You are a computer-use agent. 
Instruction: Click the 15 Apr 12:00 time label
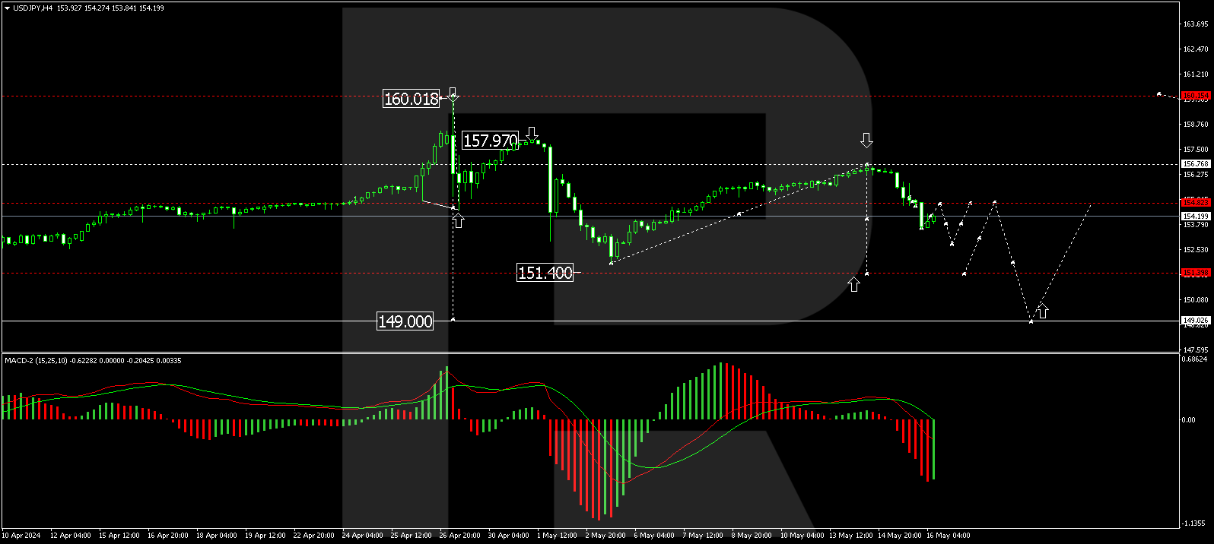coord(119,536)
